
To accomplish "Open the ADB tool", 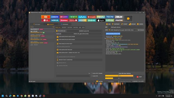I will [x=108, y=24].
